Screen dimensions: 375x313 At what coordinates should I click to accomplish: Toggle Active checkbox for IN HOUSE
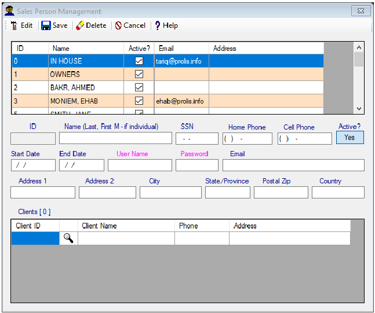point(139,61)
